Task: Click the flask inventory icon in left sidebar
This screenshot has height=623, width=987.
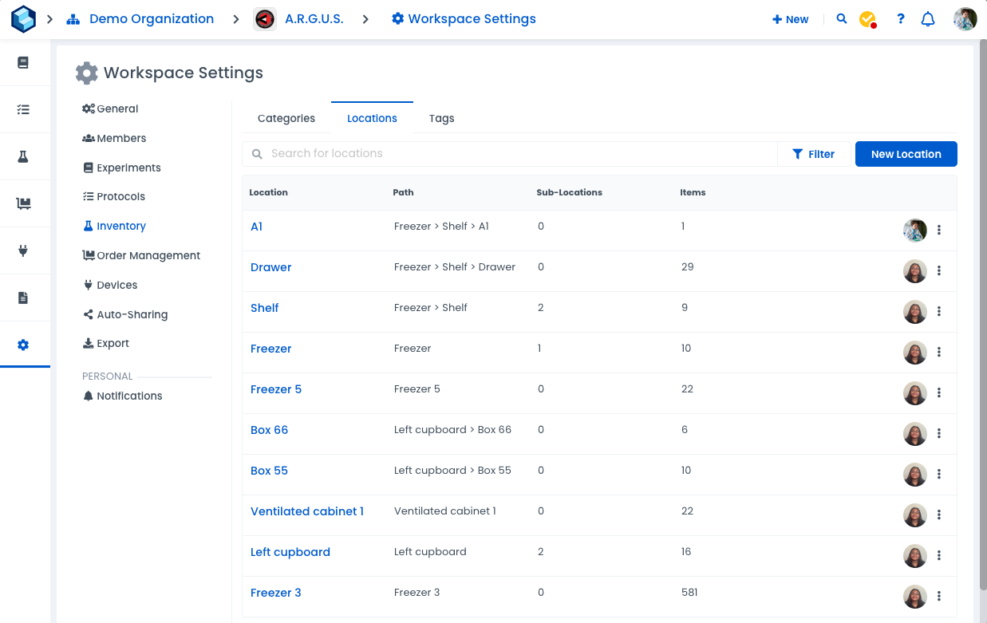Action: tap(23, 157)
